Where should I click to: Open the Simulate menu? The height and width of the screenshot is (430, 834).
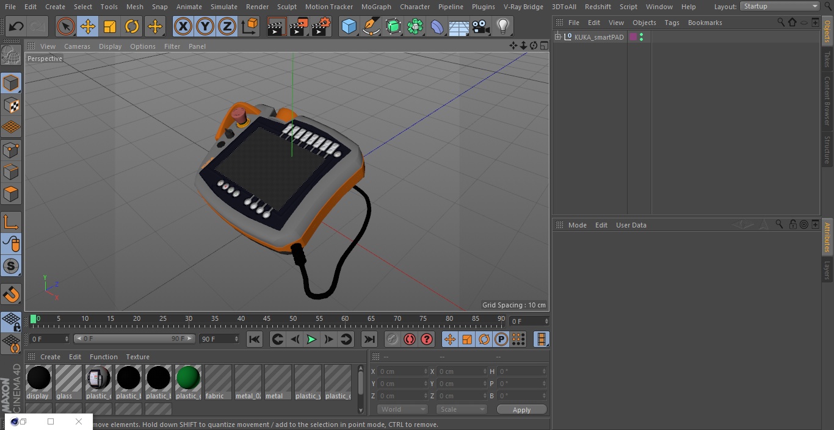click(x=224, y=7)
